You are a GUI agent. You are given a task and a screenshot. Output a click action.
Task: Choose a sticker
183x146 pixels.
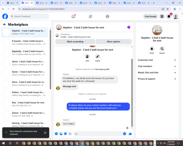click(66, 134)
